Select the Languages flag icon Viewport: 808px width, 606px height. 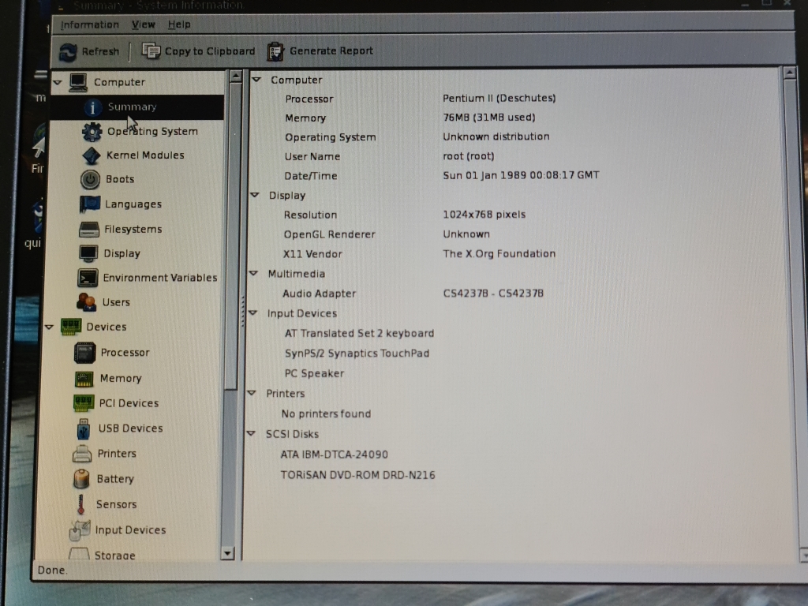point(90,204)
